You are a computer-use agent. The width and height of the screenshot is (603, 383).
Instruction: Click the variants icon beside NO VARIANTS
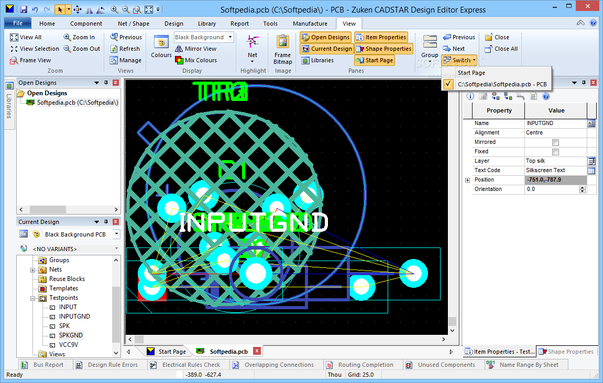click(x=24, y=249)
